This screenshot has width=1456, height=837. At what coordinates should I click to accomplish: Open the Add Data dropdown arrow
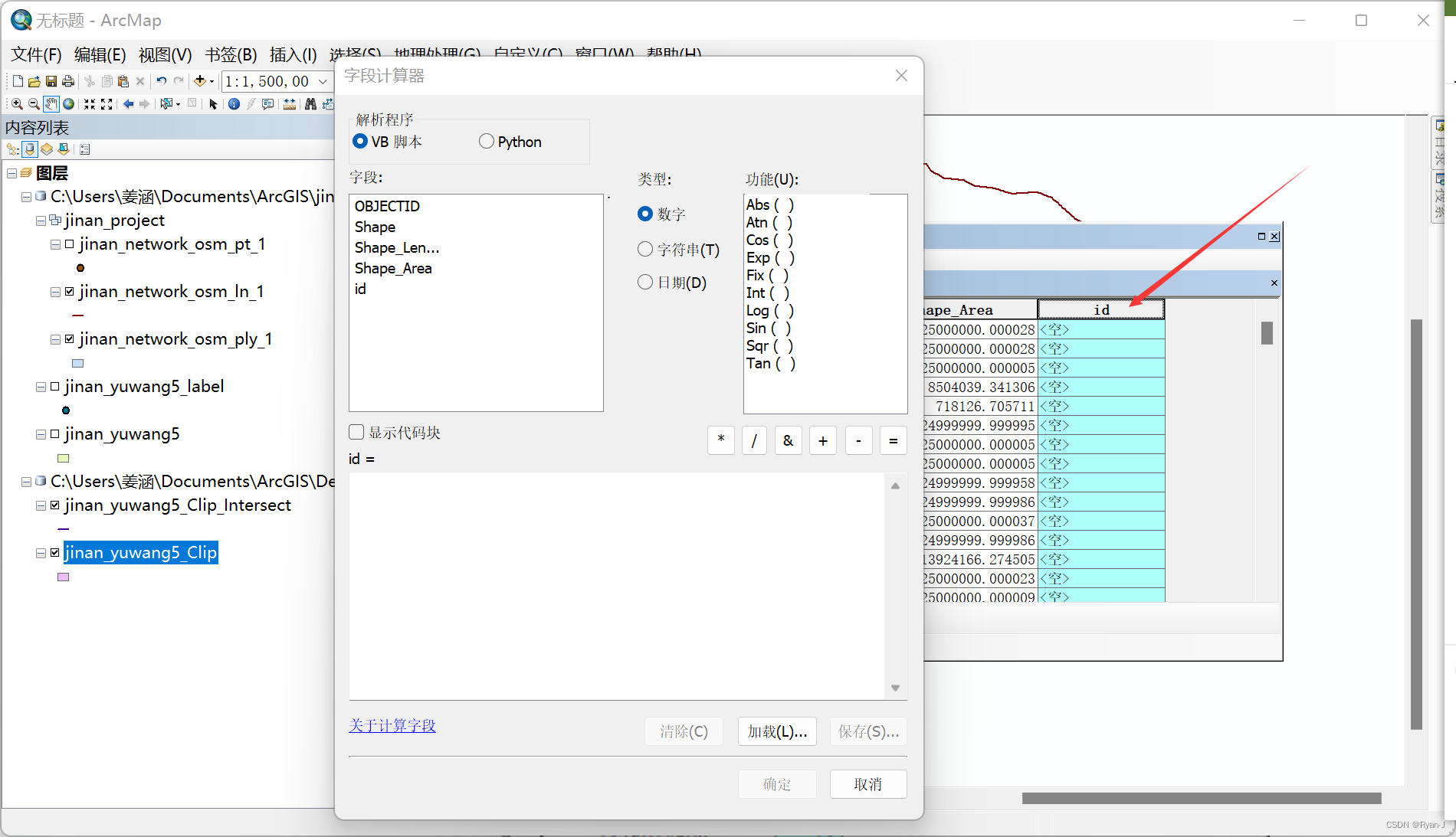(x=212, y=81)
